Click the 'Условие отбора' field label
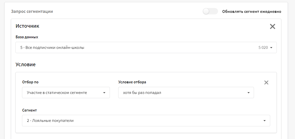This screenshot has width=295, height=139. pyautogui.click(x=132, y=82)
